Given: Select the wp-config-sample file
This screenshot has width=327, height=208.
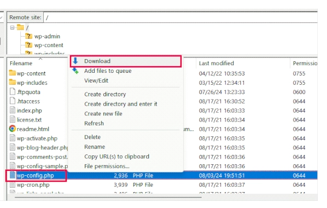Looking at the screenshot, I should point(42,166).
